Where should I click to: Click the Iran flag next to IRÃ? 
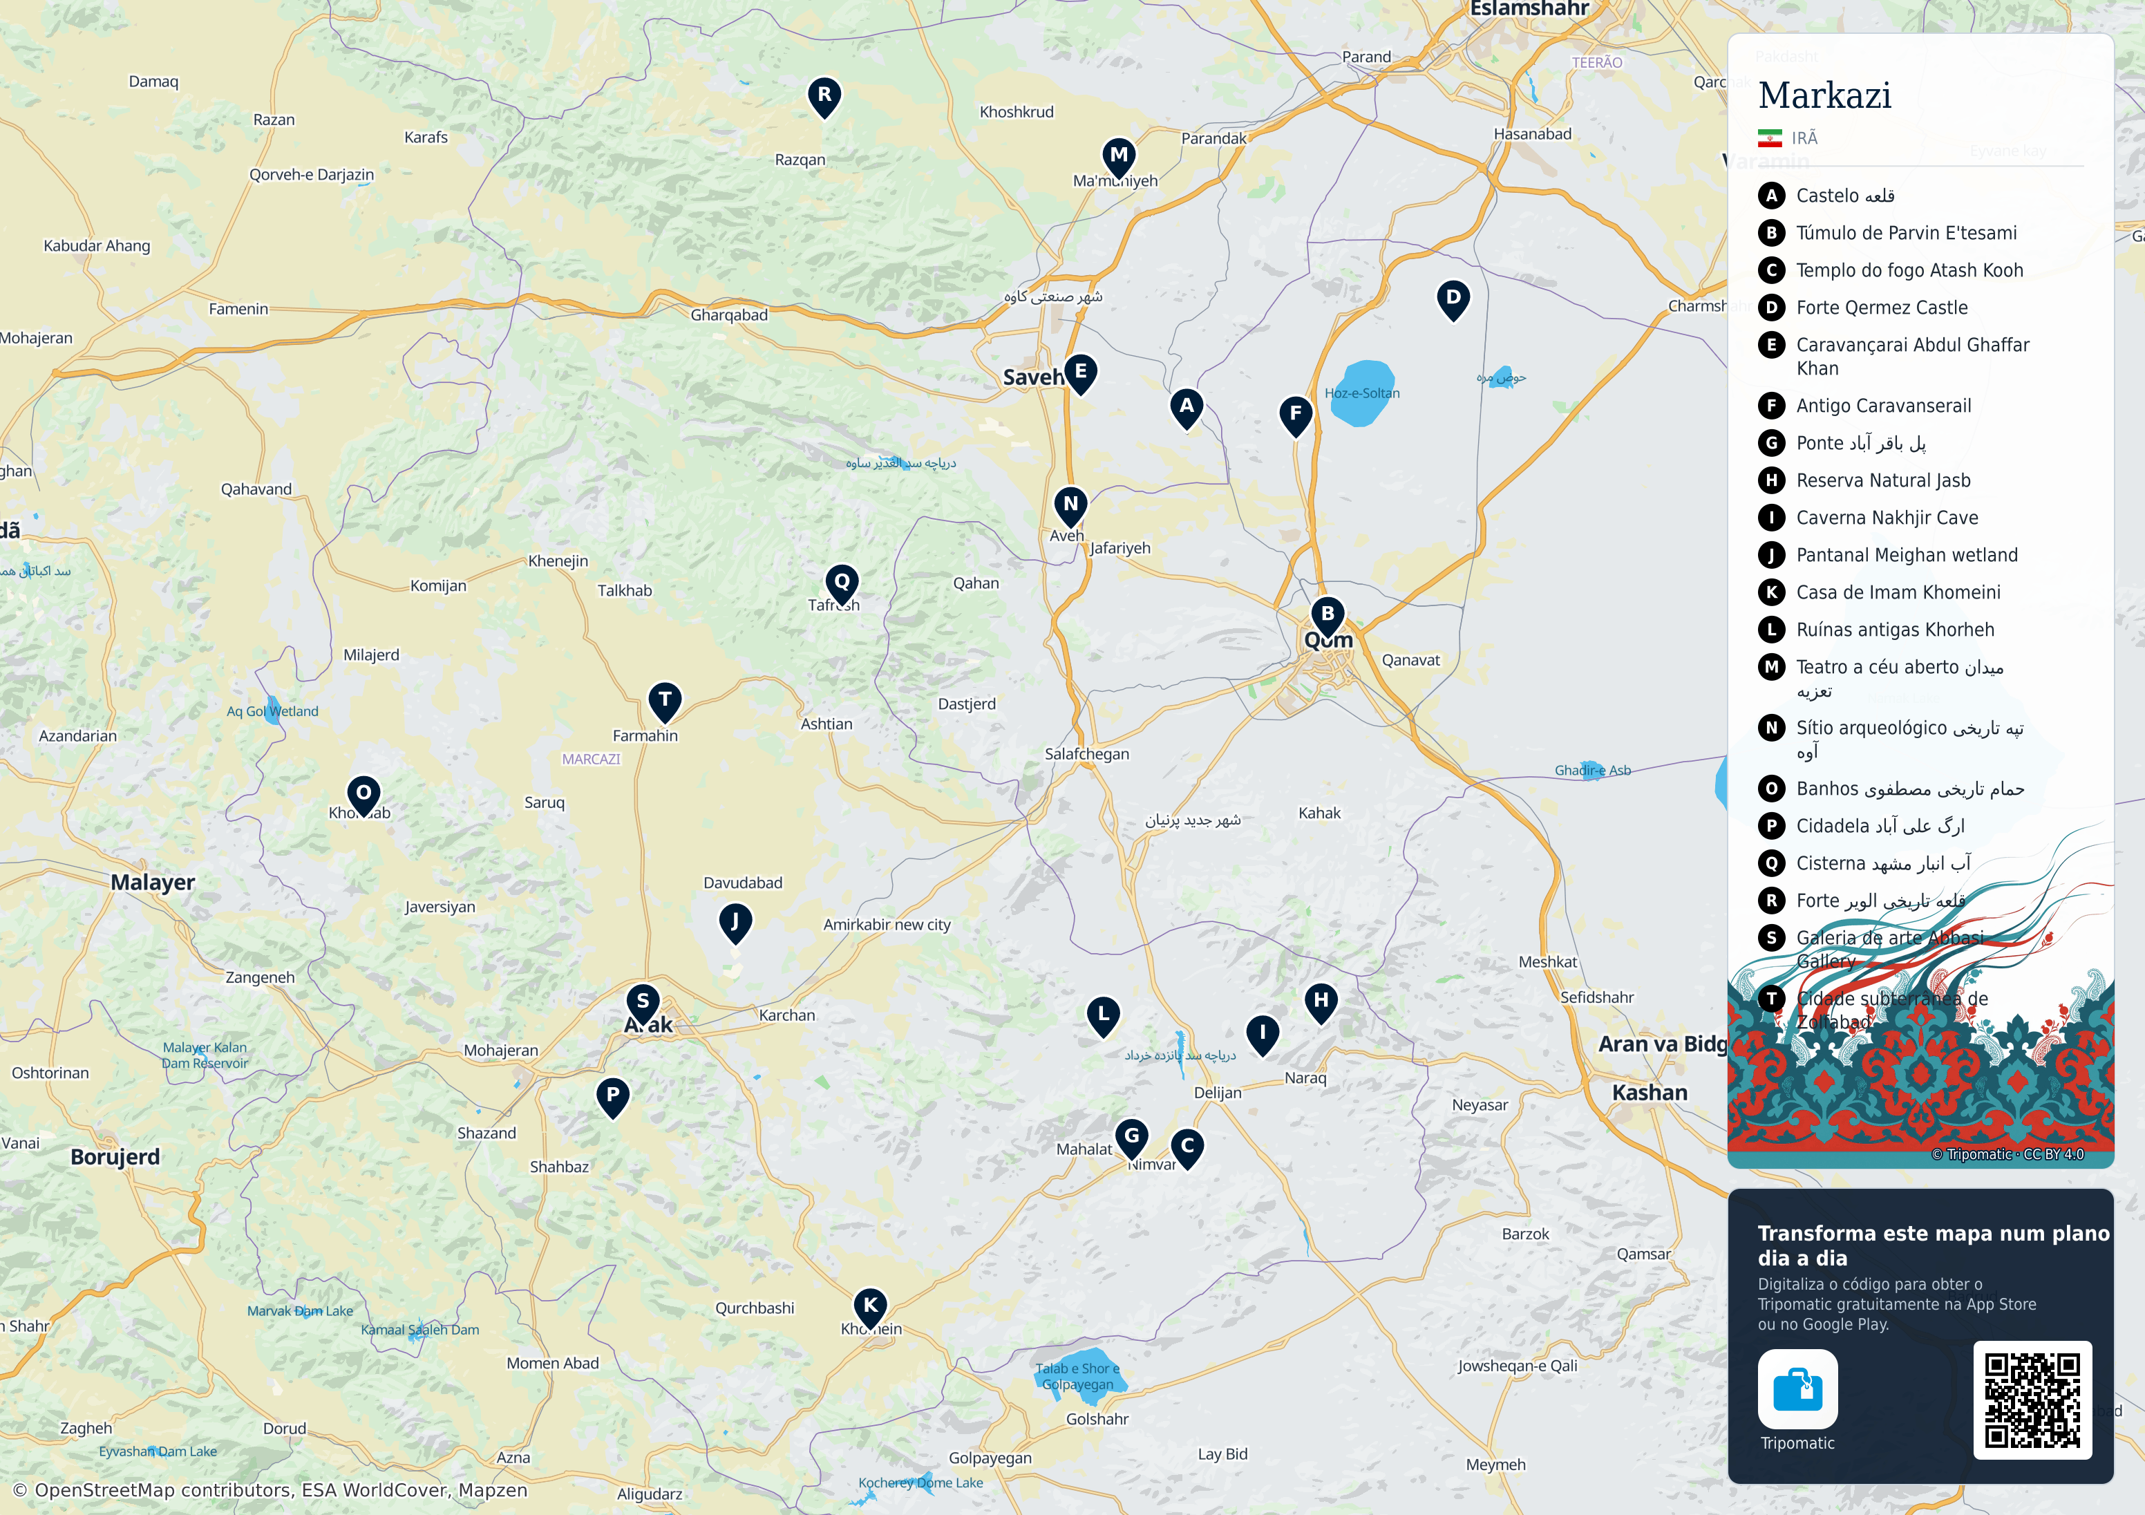coord(1770,138)
